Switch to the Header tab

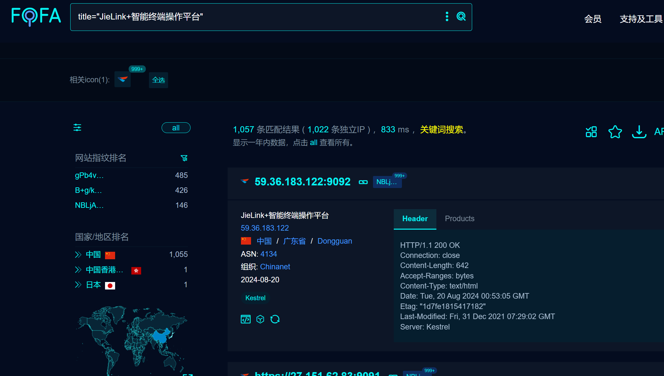click(x=415, y=219)
